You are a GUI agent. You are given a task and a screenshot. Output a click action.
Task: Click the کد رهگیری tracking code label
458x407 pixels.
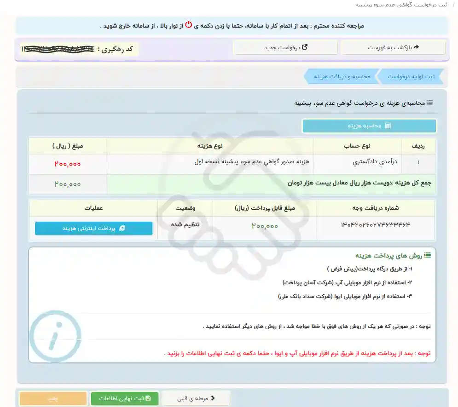pyautogui.click(x=115, y=49)
